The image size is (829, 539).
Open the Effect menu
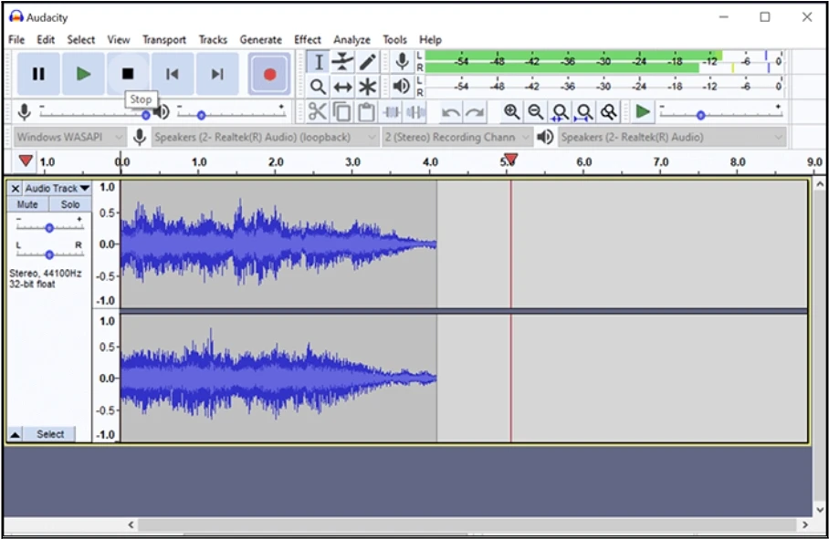pyautogui.click(x=308, y=39)
